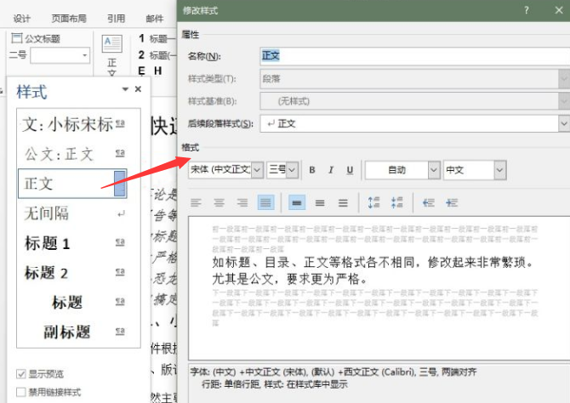Click the style description text area
This screenshot has height=403, width=570.
tap(379, 383)
